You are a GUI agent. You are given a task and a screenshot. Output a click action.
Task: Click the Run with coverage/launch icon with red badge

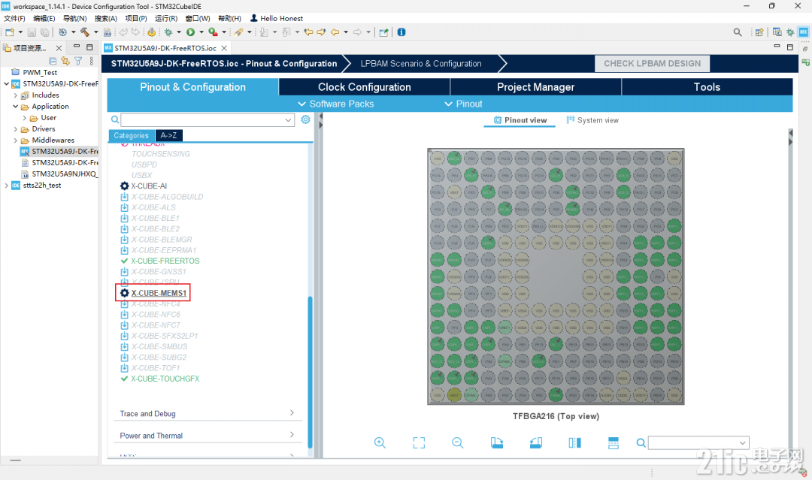[x=212, y=32]
